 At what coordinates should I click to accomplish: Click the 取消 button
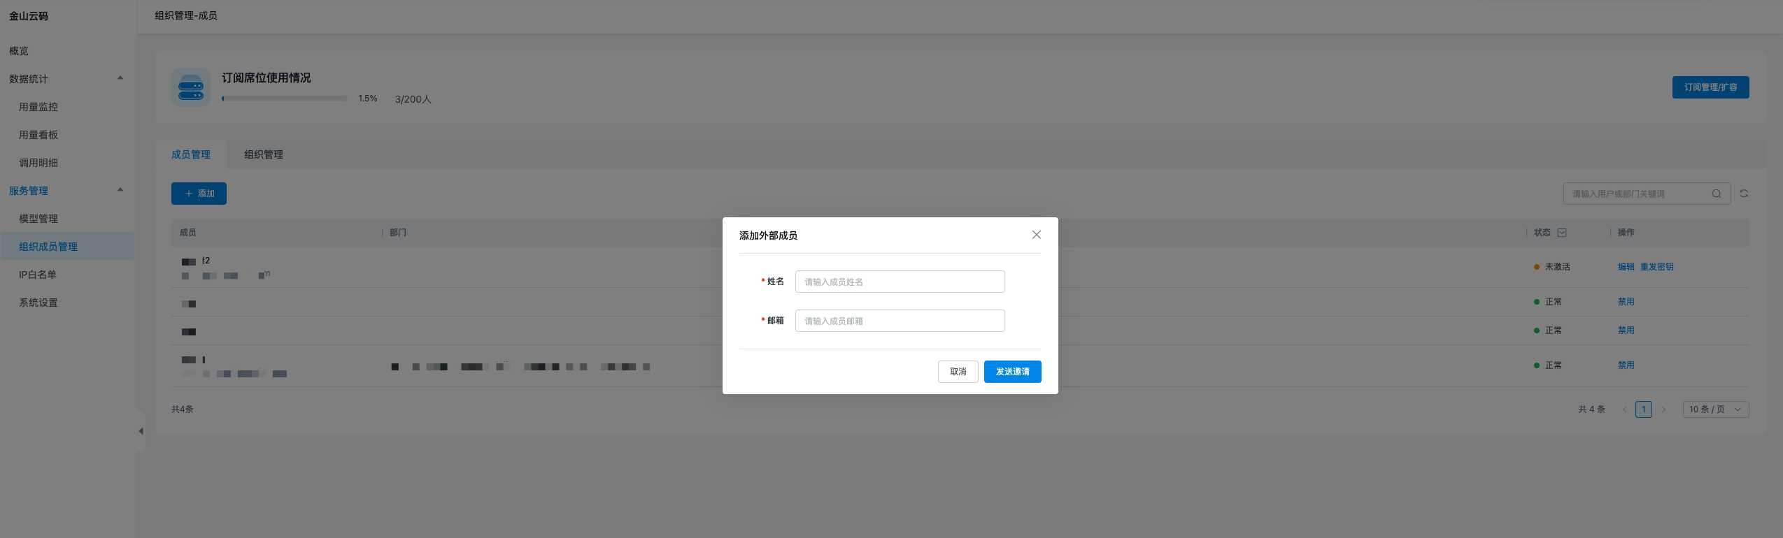[x=958, y=372]
